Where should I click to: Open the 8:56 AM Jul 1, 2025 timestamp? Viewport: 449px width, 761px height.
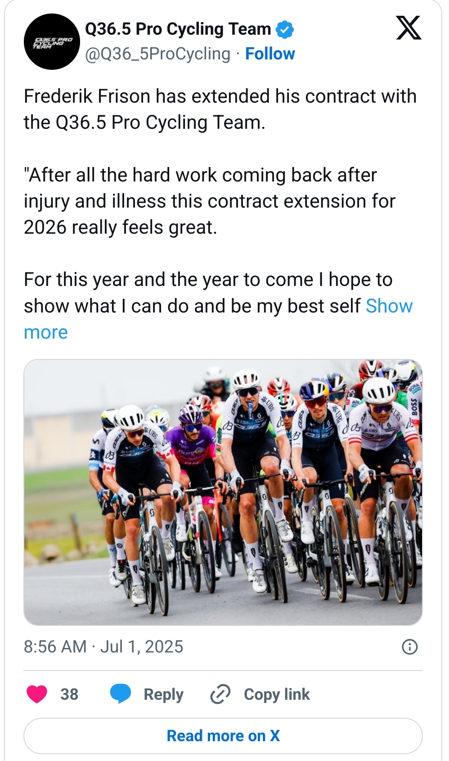click(103, 647)
